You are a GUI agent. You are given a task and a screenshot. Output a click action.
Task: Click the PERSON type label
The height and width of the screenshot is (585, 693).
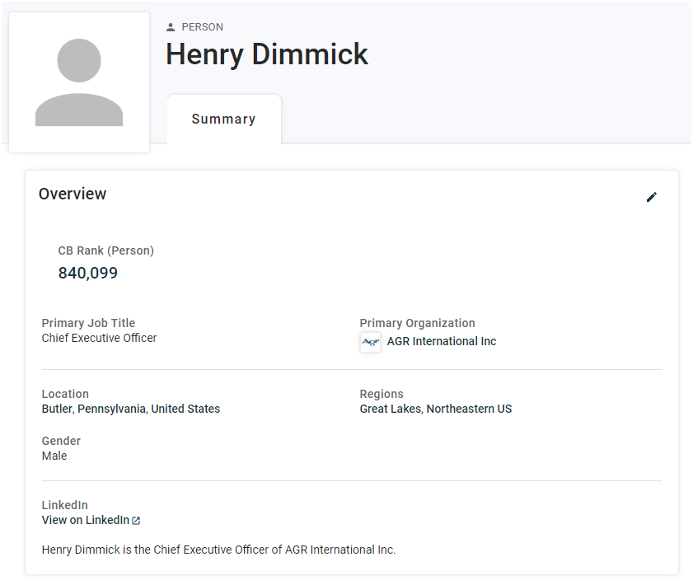pyautogui.click(x=203, y=27)
